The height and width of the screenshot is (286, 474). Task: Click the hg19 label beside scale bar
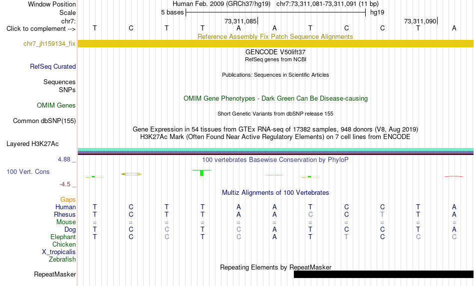coord(377,12)
